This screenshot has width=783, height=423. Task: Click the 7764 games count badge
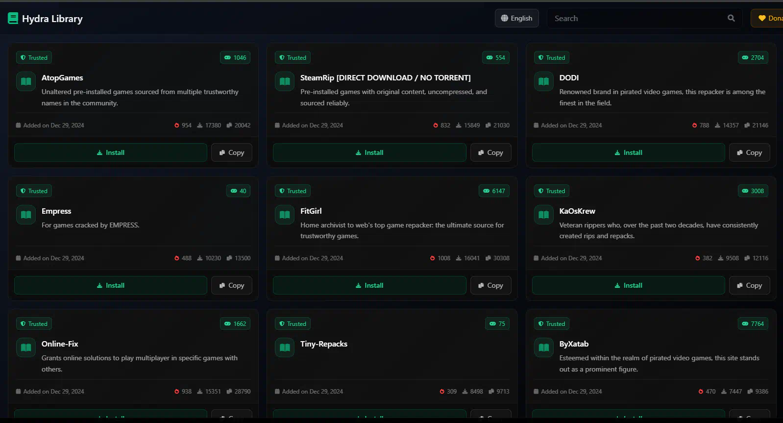pos(753,323)
